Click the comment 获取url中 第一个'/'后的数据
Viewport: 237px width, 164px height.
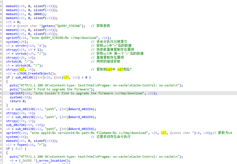click(117, 53)
